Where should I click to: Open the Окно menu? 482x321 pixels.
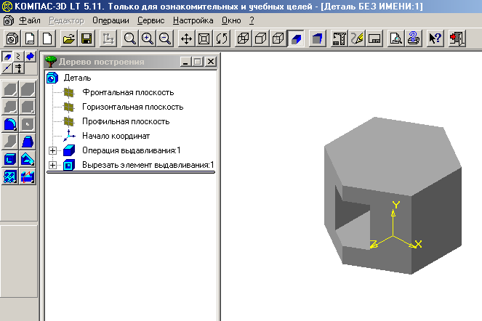point(231,20)
